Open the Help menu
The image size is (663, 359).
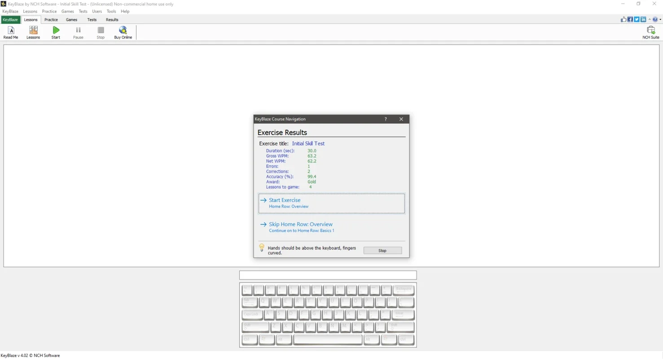(125, 11)
